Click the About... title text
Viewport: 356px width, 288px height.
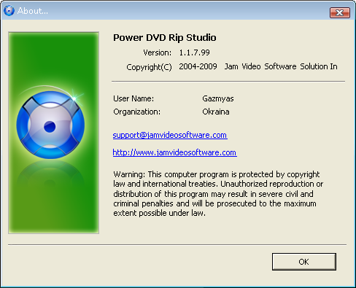[x=33, y=11]
